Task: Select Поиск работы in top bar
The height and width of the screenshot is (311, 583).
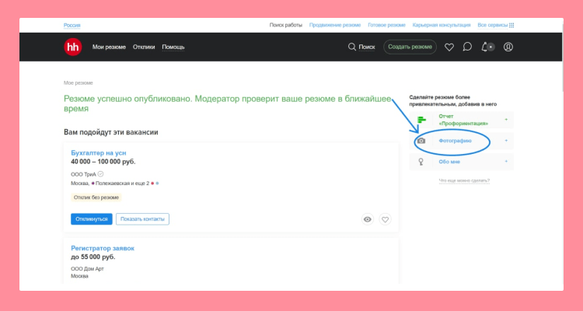Action: click(x=286, y=26)
